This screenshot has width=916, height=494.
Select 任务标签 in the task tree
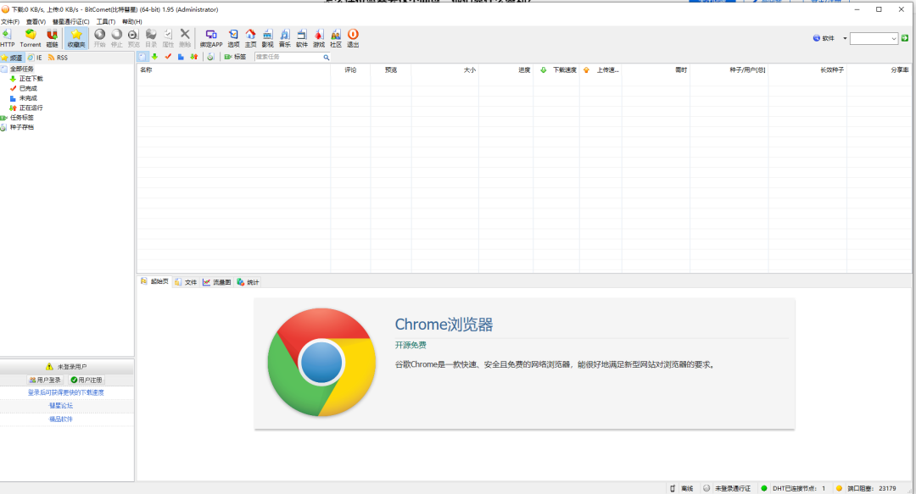click(x=21, y=118)
